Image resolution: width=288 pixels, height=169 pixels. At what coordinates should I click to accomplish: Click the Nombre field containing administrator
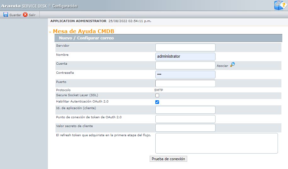(185, 56)
